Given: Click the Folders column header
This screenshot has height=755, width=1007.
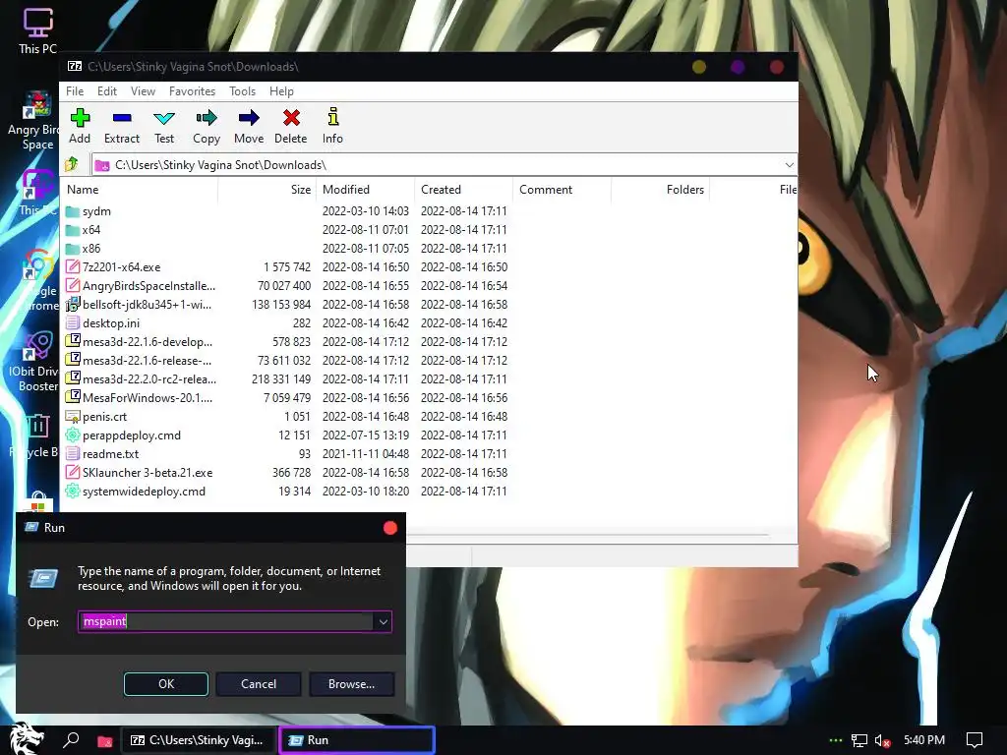Looking at the screenshot, I should click(x=660, y=190).
